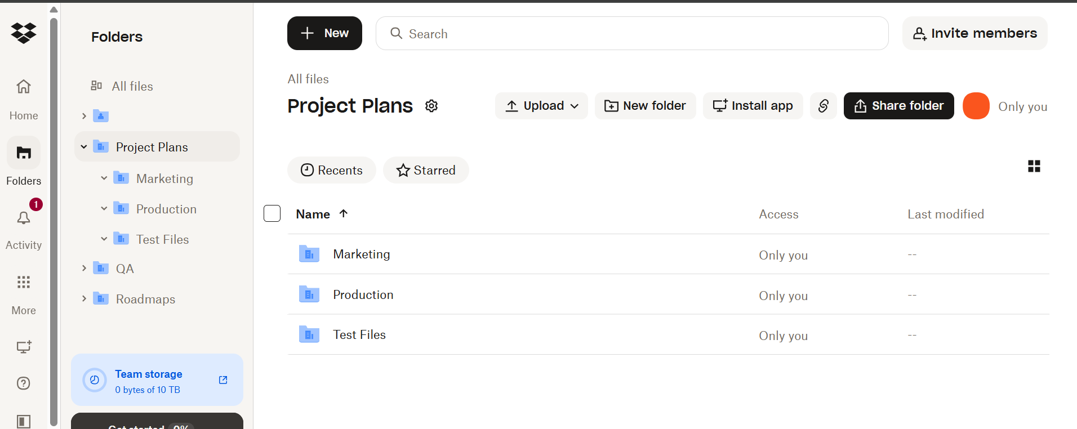Image resolution: width=1077 pixels, height=429 pixels.
Task: Click the Dropbox logo icon
Action: point(24,33)
